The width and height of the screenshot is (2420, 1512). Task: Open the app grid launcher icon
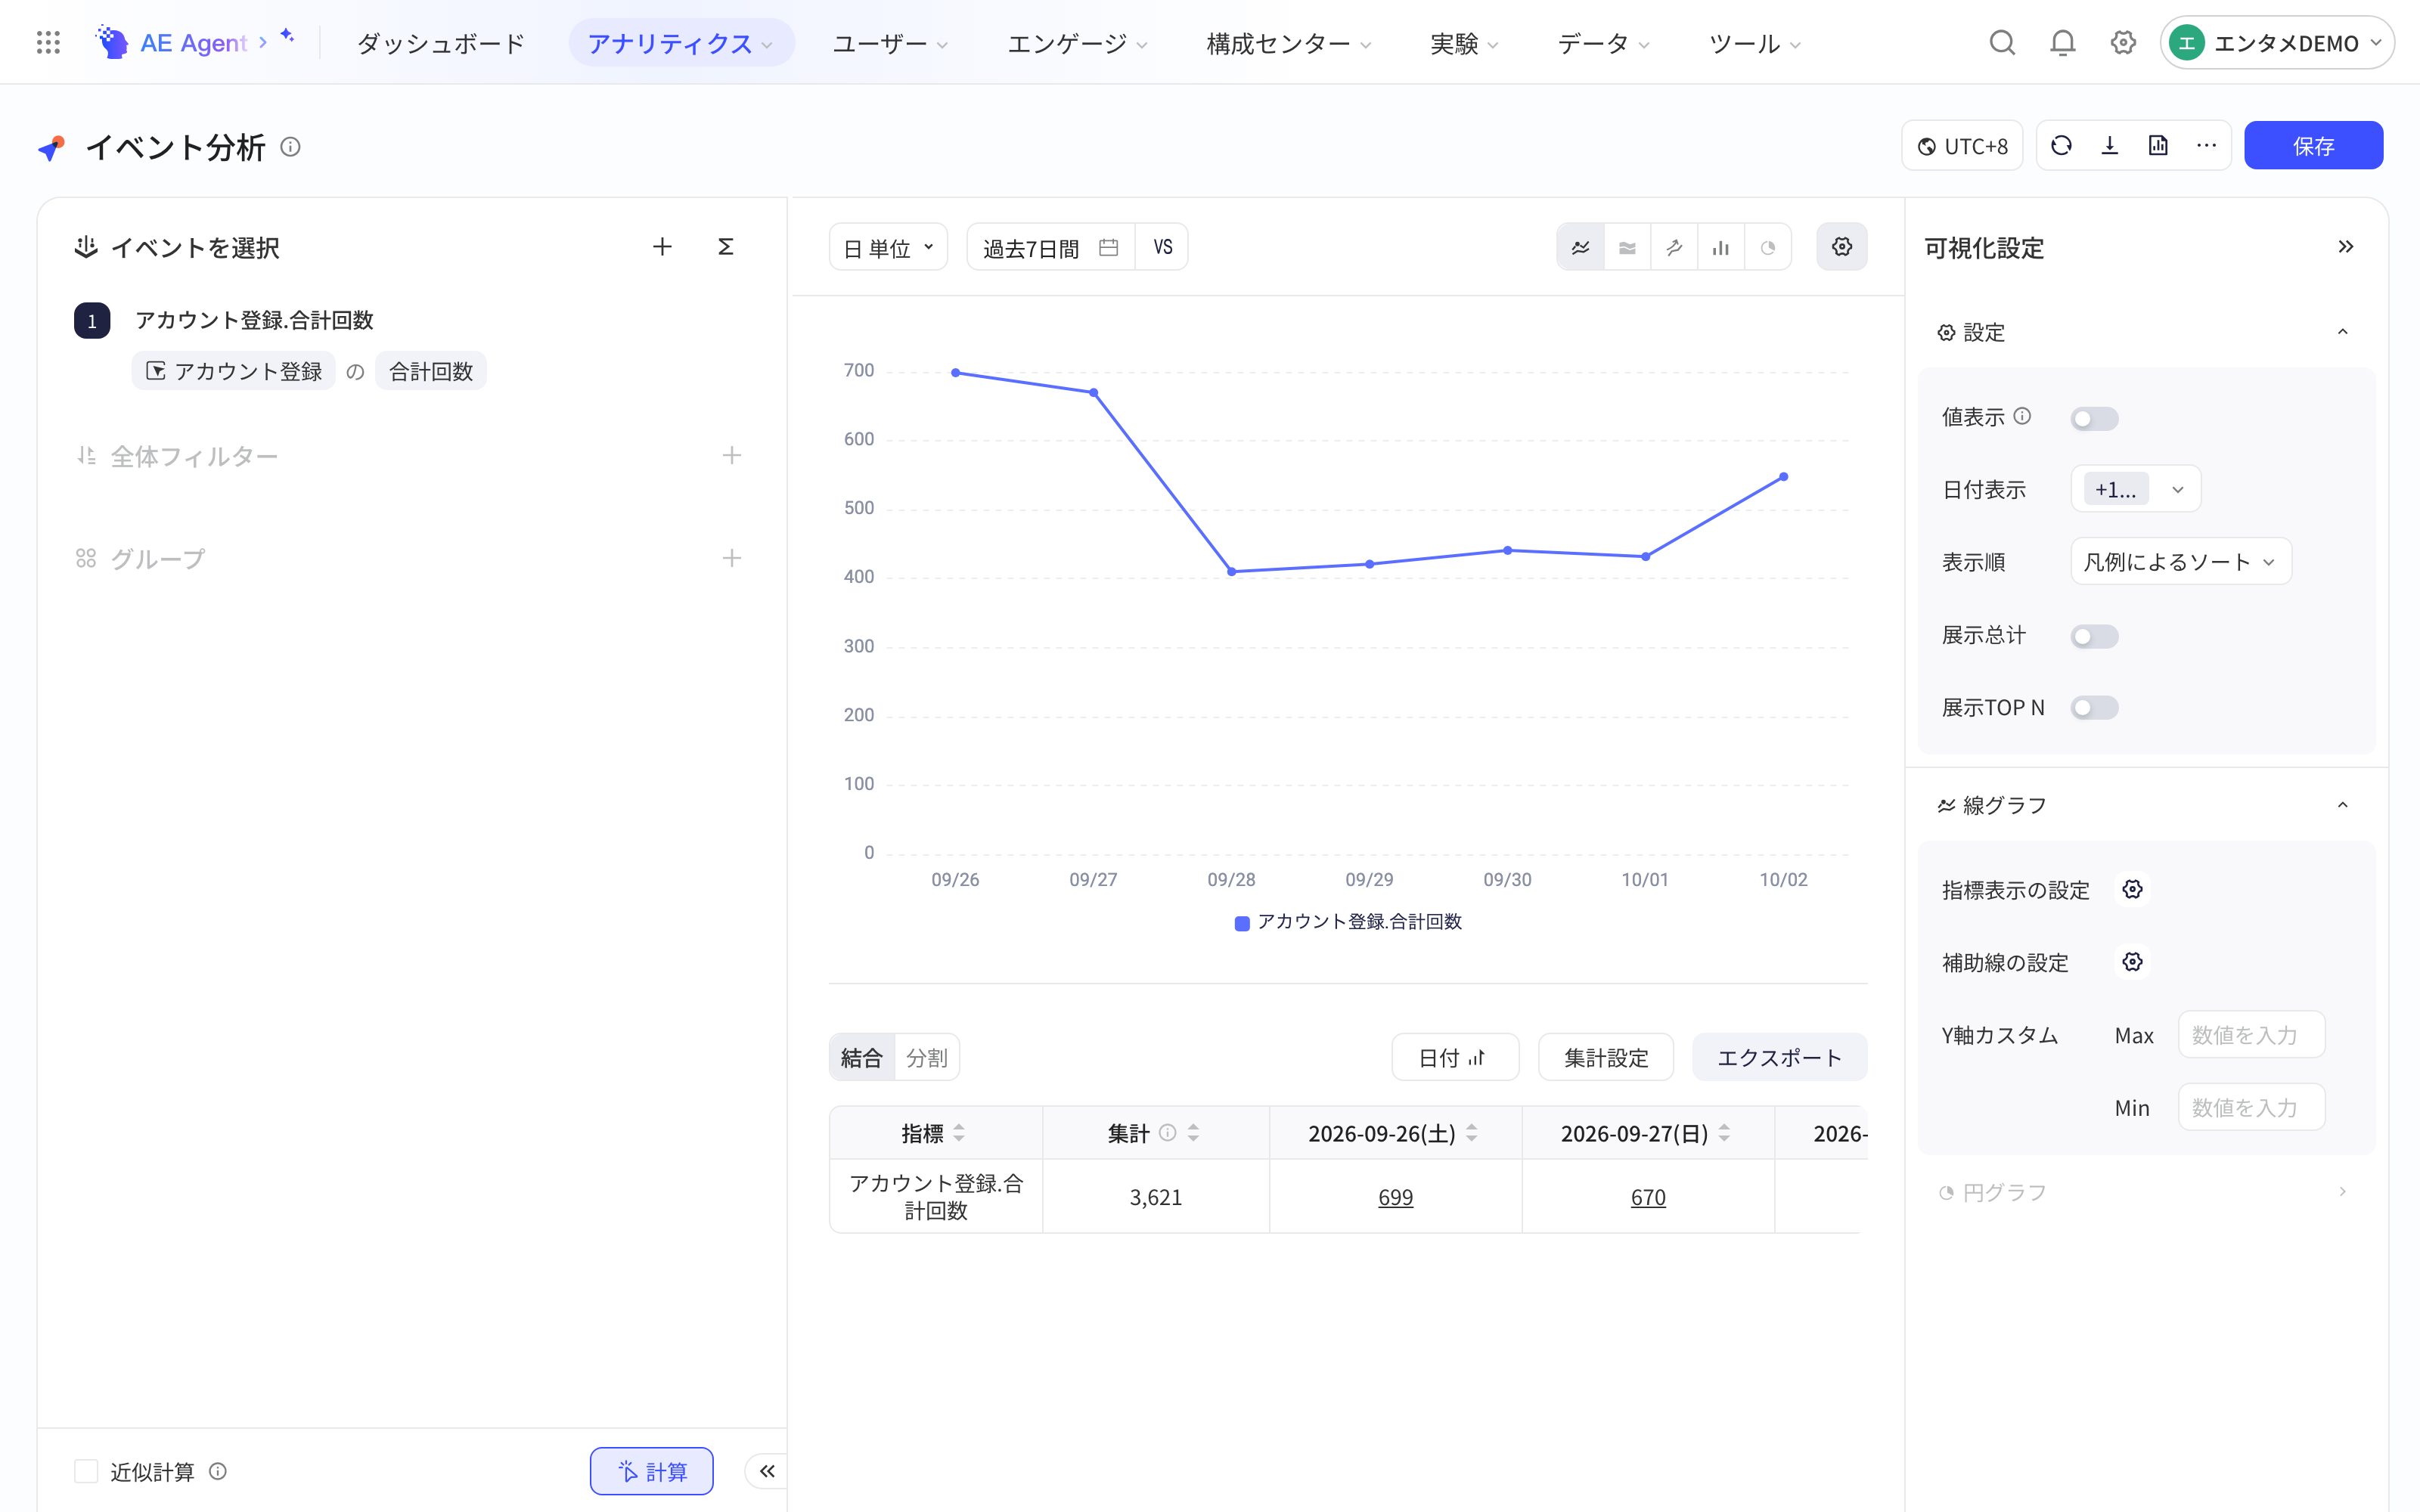[x=48, y=43]
